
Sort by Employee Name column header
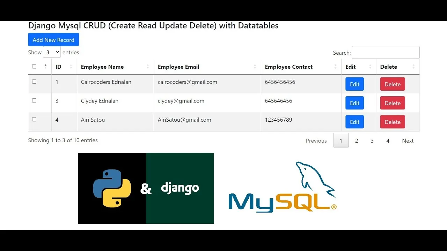(x=115, y=67)
